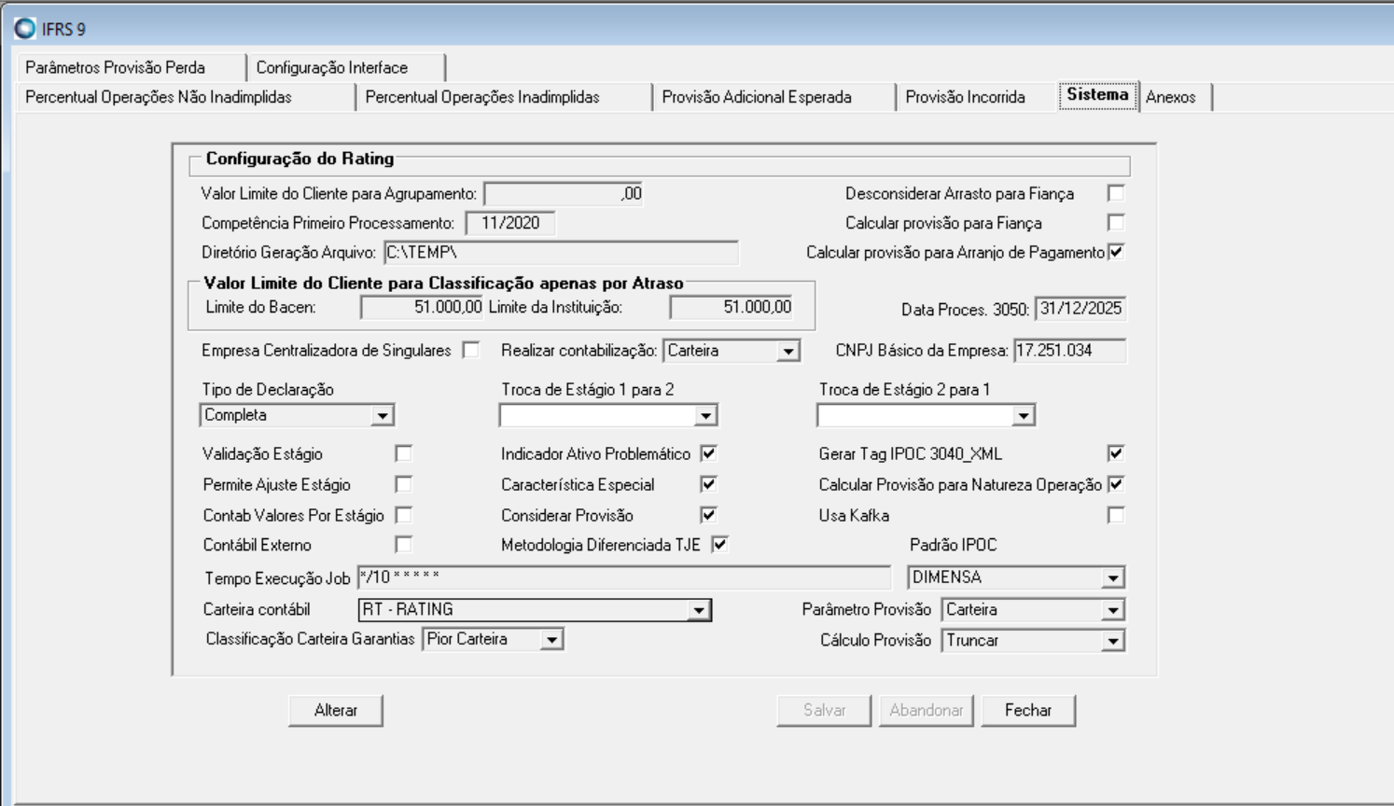Click the Diretório Geração Arquivo field
Image resolution: width=1394 pixels, height=806 pixels.
tap(561, 253)
